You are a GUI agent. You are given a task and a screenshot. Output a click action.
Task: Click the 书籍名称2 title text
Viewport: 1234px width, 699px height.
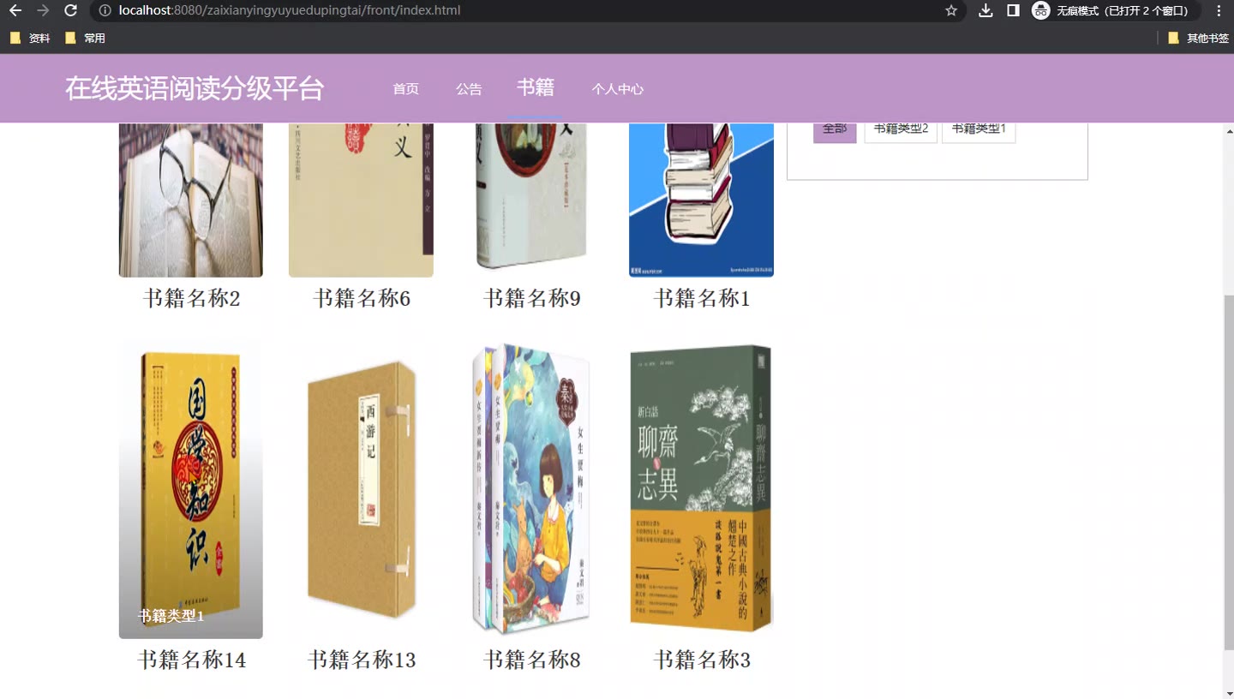pos(191,298)
